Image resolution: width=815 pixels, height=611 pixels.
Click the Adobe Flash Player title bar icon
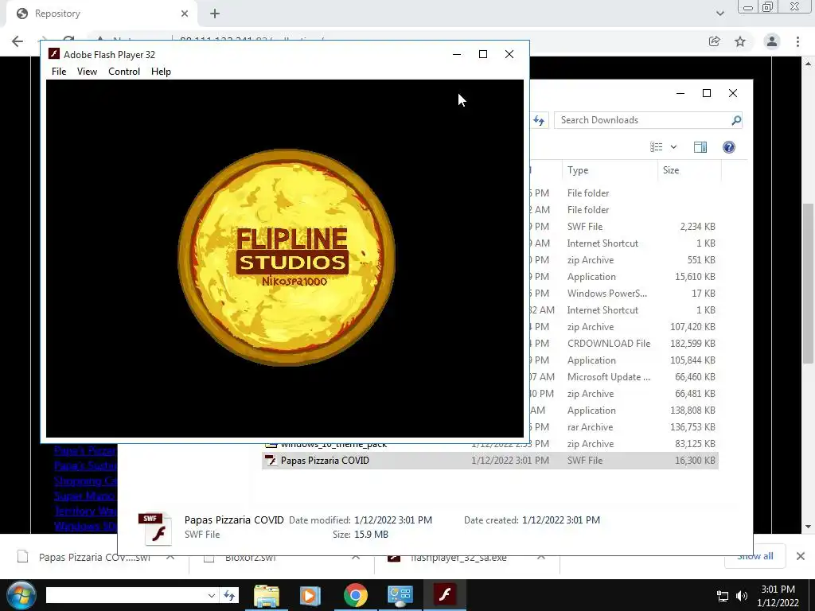tap(53, 54)
